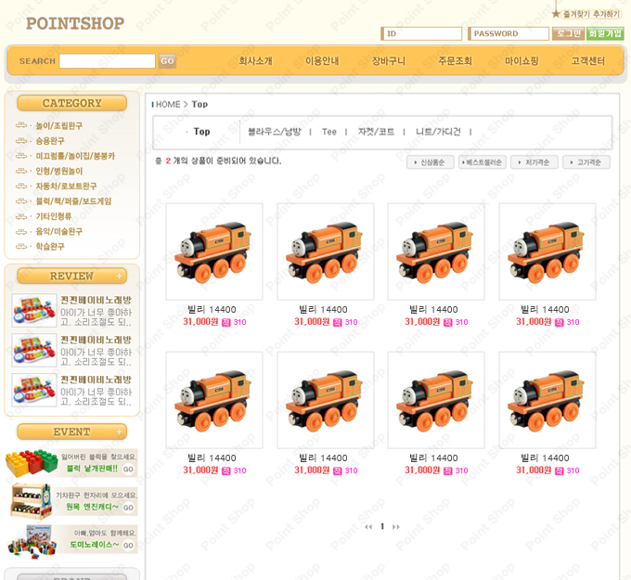This screenshot has height=580, width=631.
Task: Select category 학습완구
Action: coord(50,246)
